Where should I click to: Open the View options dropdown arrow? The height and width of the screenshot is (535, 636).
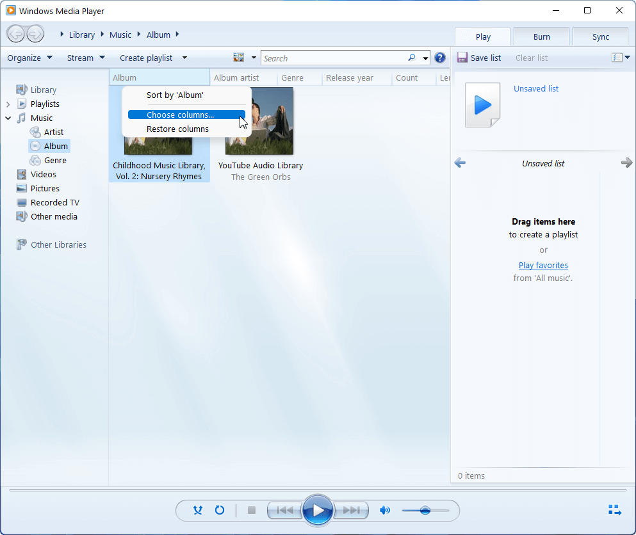[254, 58]
